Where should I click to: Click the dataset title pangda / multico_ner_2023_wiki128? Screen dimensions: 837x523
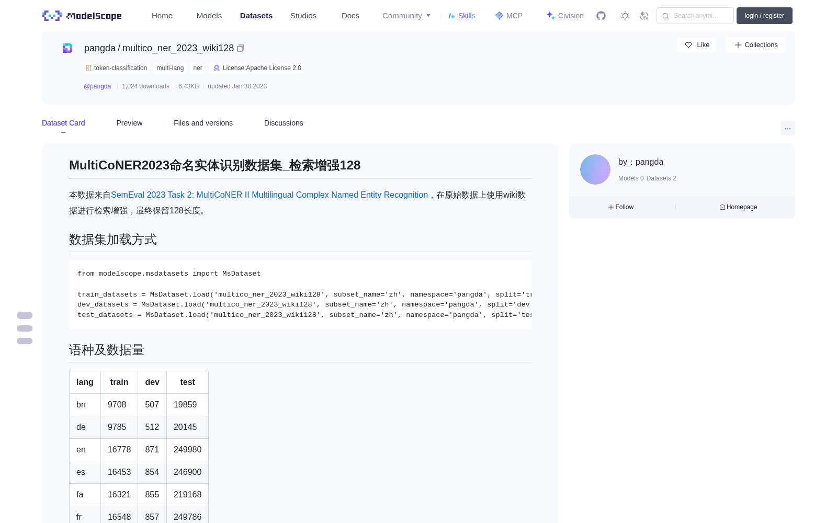(x=159, y=48)
